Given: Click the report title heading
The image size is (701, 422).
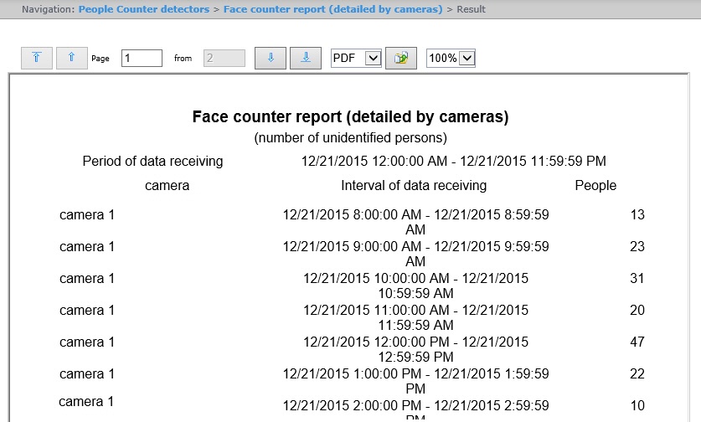Looking at the screenshot, I should point(350,116).
